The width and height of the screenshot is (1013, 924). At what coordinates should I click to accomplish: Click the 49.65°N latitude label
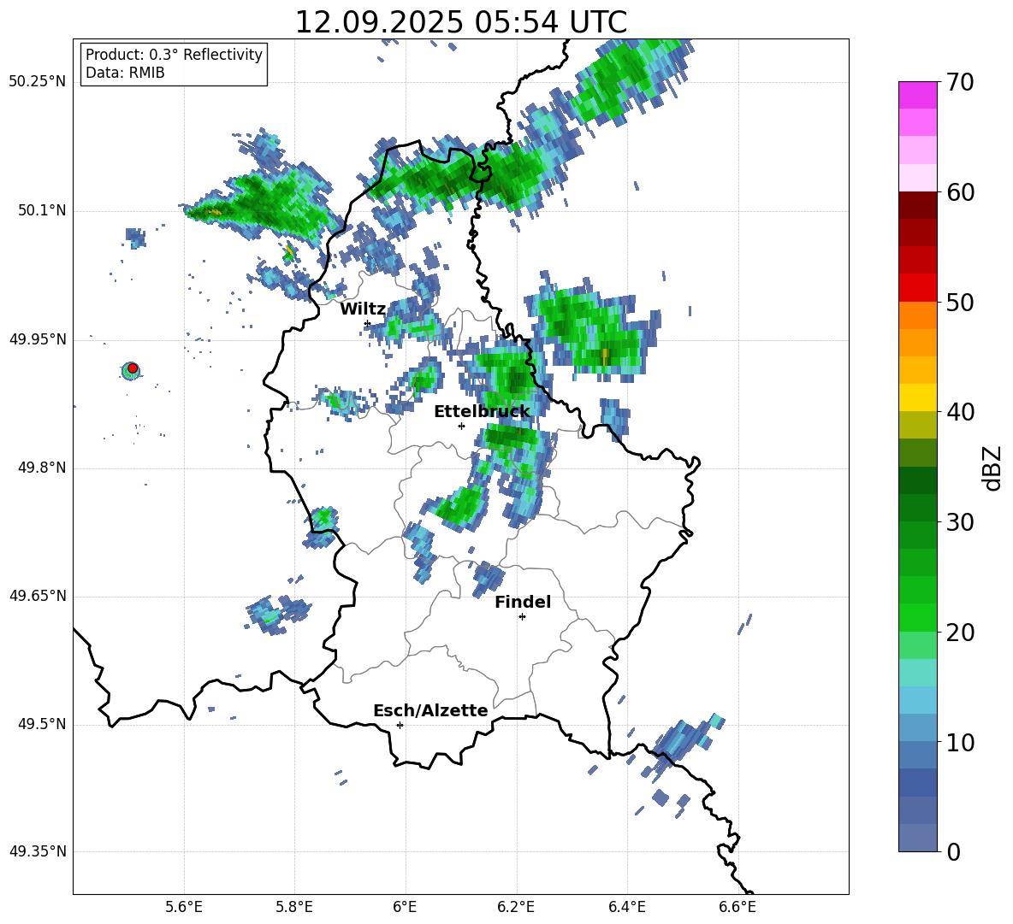click(38, 596)
